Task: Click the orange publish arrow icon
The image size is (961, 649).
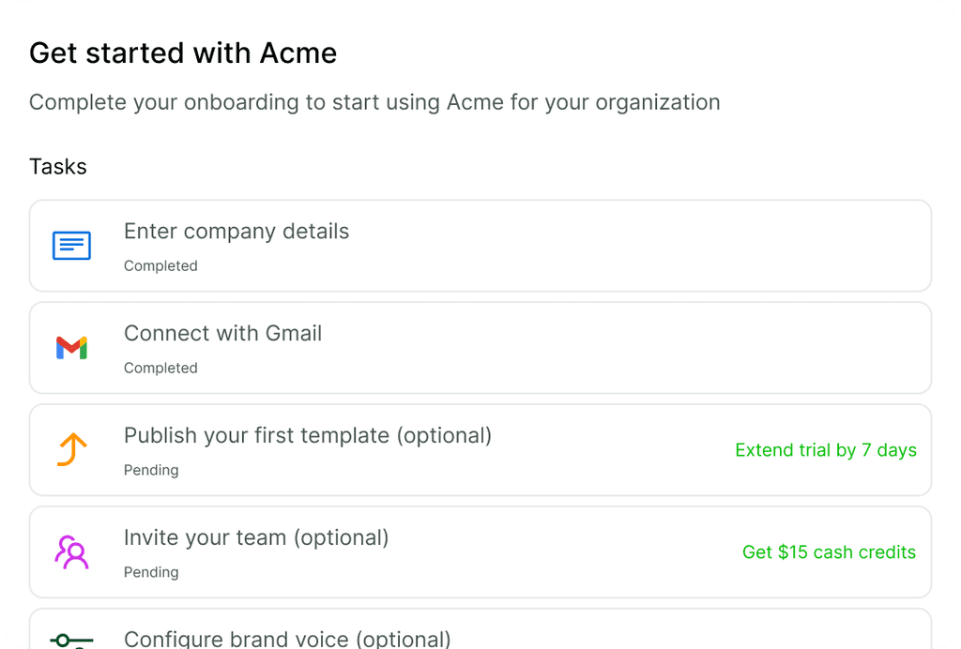Action: pyautogui.click(x=71, y=450)
